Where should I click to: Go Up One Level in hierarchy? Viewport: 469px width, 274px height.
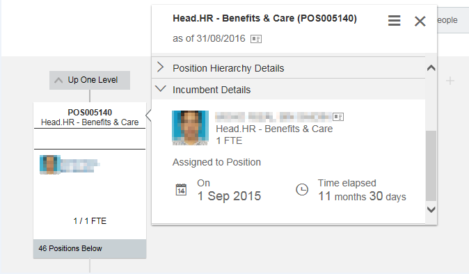(90, 80)
